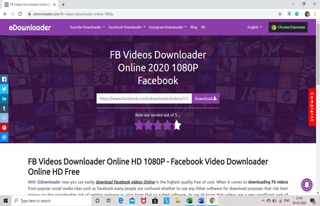Open the All menu item
Screen dimensions: 320x206
(x=203, y=27)
